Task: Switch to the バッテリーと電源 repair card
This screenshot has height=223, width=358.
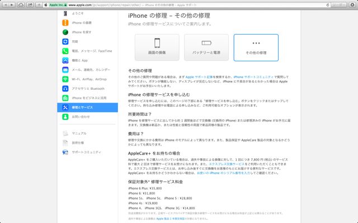Action: coord(206,47)
